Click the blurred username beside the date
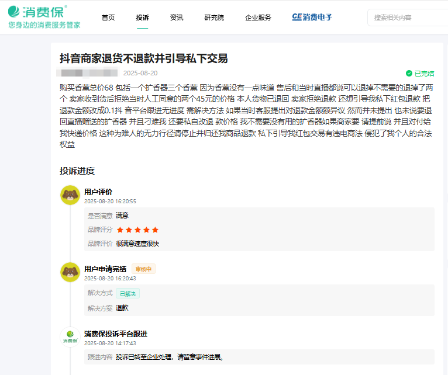The image size is (448, 375). (x=87, y=73)
